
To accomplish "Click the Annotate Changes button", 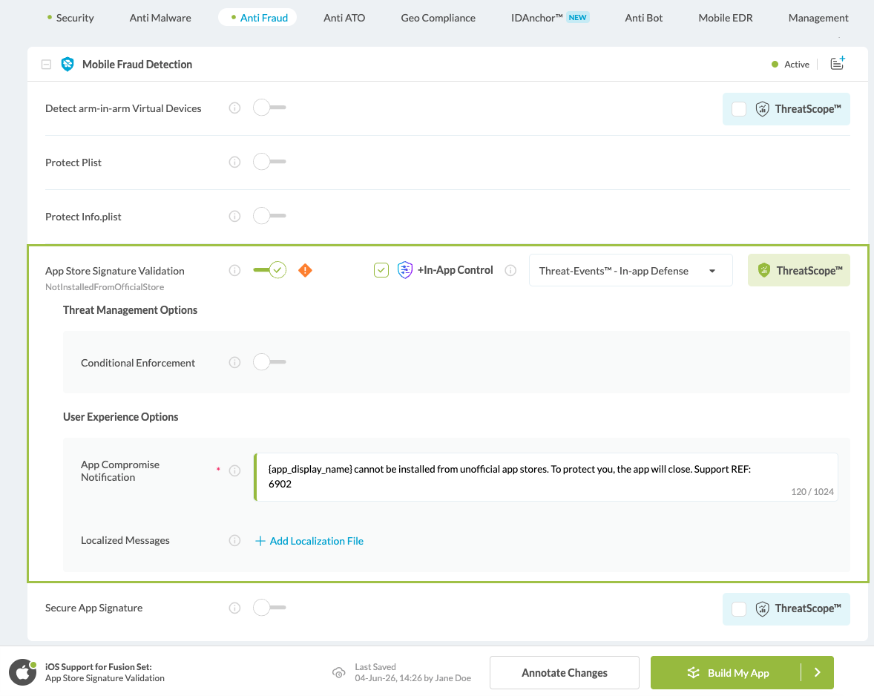I will (x=564, y=672).
